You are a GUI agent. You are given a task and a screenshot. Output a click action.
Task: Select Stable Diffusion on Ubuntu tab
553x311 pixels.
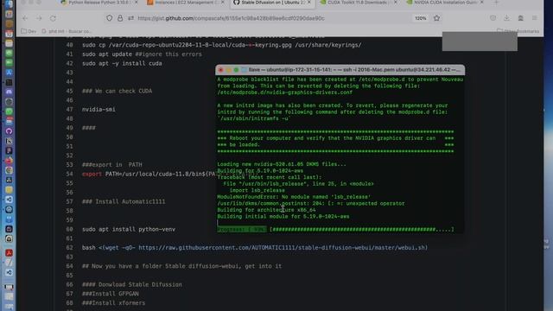tap(270, 3)
